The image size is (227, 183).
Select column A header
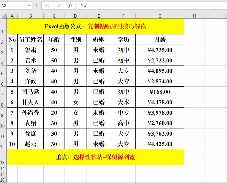12,16
